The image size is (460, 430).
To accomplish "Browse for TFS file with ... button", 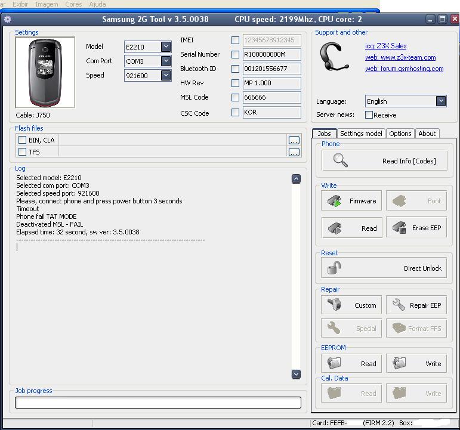I will click(x=294, y=152).
